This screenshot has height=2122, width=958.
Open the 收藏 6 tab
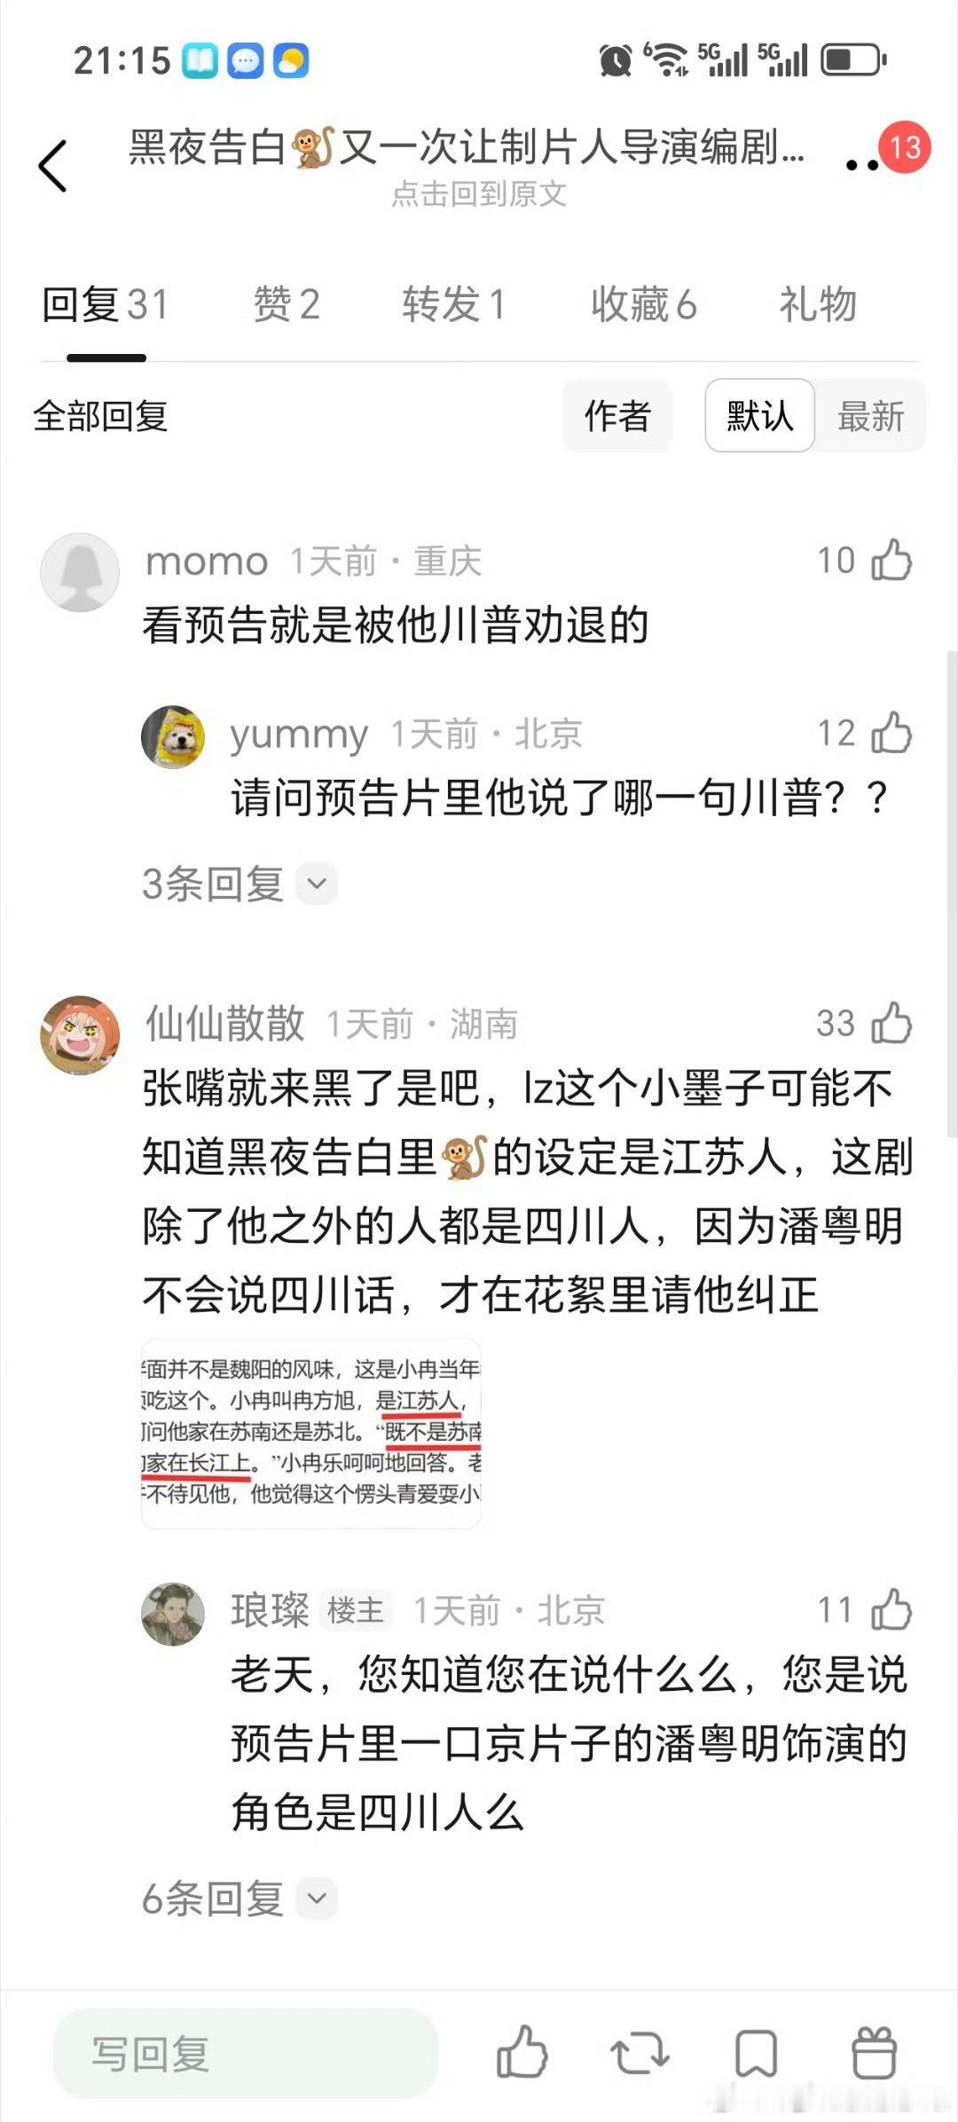tap(644, 304)
